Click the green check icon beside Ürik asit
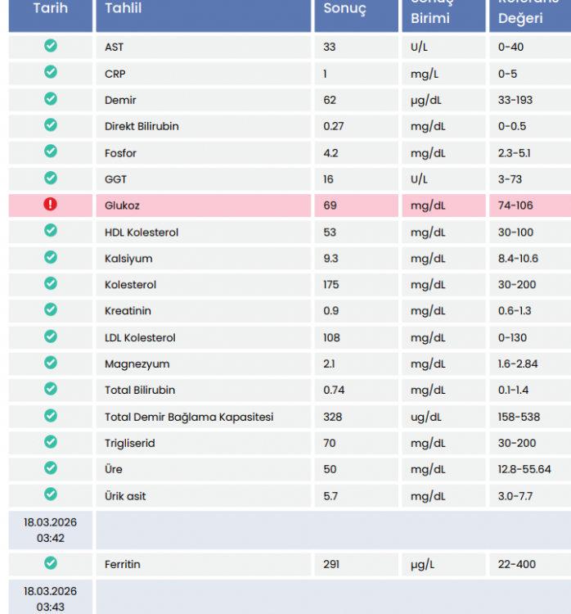This screenshot has width=571, height=614. coord(50,494)
